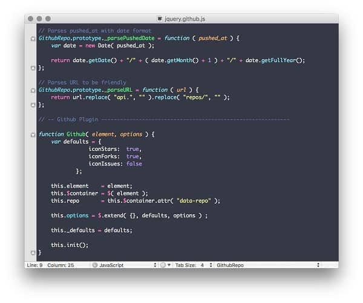Image resolution: width=363 pixels, height=303 pixels.
Task: Click the 'false' value of iconIssues
Action: [134, 164]
